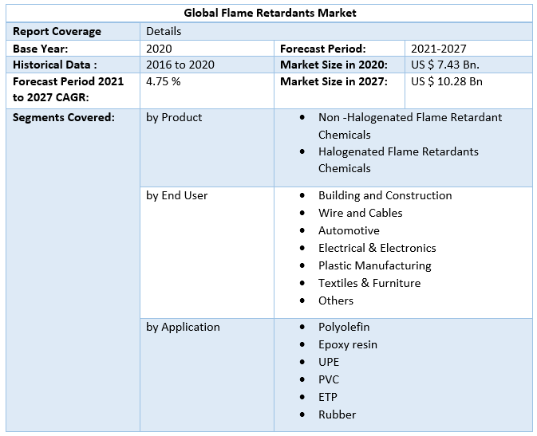
Task: Click the Base Year label
Action: tap(40, 49)
